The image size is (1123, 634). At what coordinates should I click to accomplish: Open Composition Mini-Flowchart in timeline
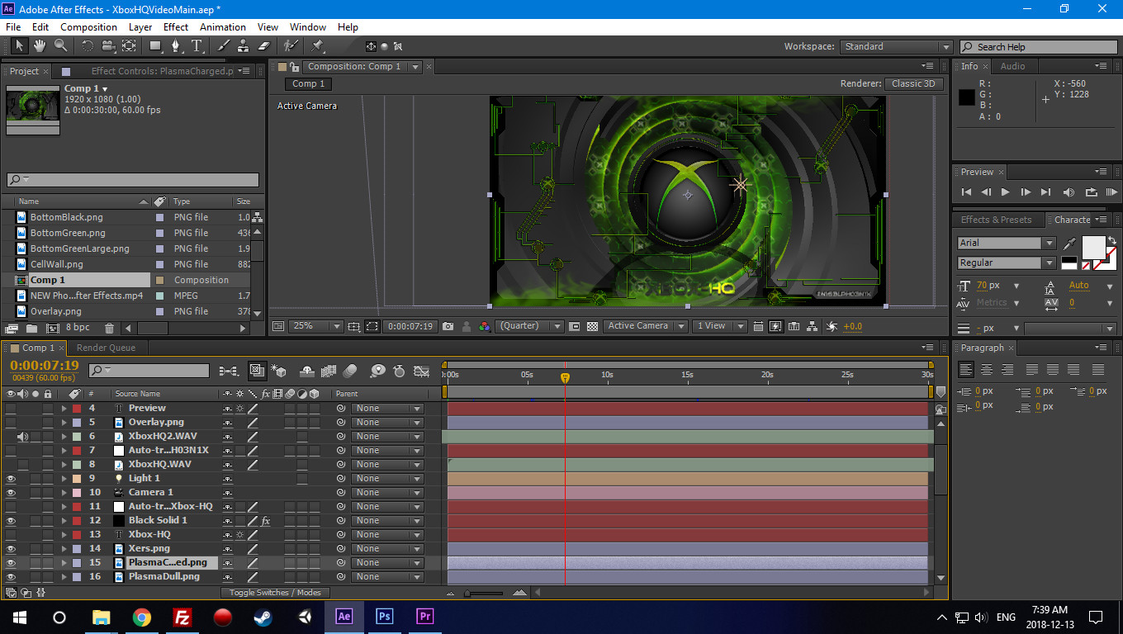229,371
